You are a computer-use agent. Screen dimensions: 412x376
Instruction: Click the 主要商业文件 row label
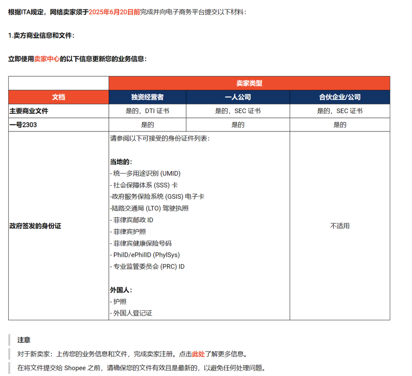[28, 111]
